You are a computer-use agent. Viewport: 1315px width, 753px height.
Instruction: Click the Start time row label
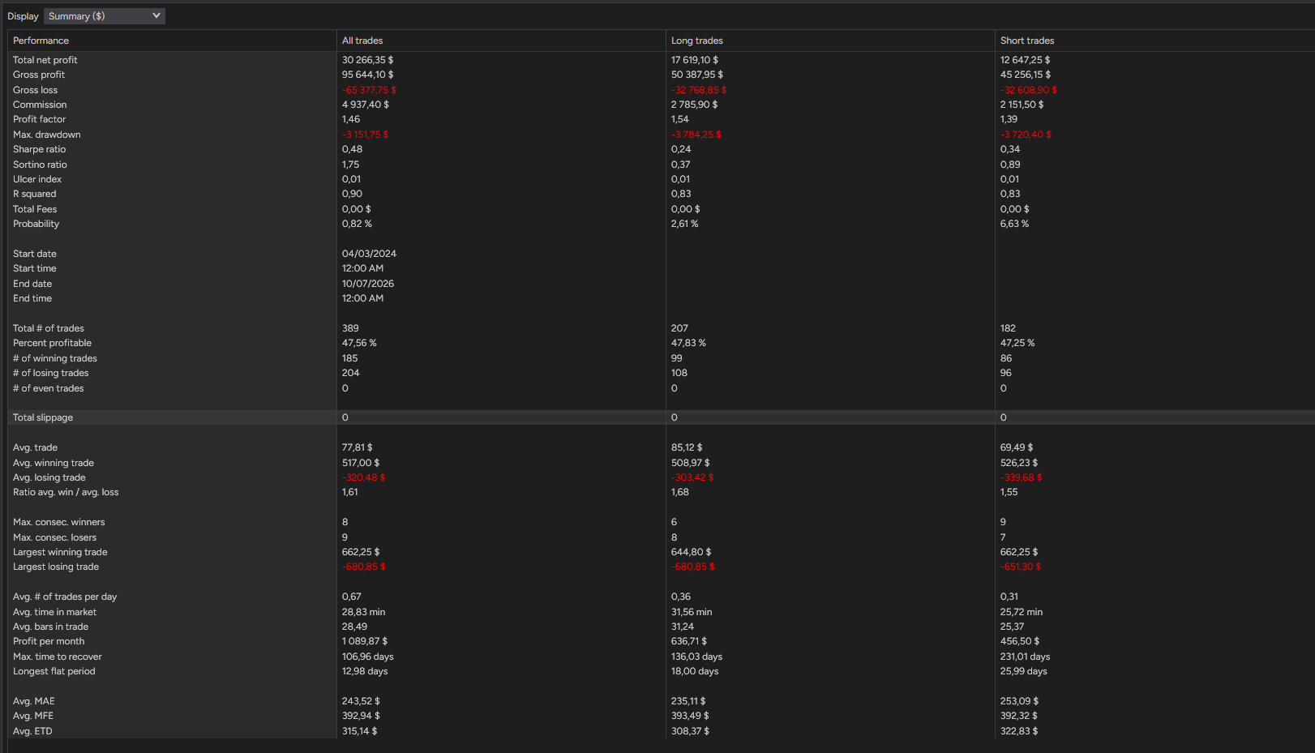pyautogui.click(x=35, y=268)
